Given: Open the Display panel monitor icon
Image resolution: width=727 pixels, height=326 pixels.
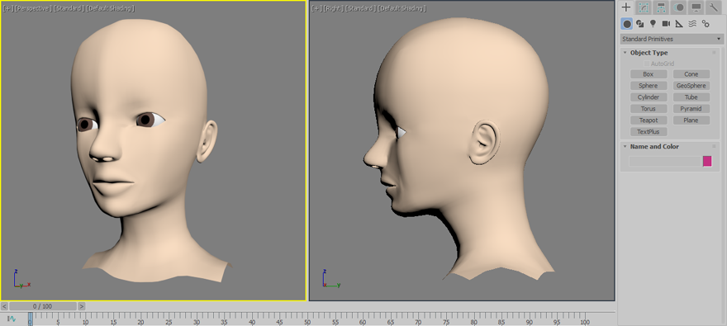Looking at the screenshot, I should click(x=696, y=7).
